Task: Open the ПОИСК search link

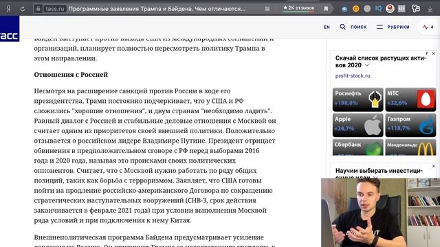Action: pos(358,27)
